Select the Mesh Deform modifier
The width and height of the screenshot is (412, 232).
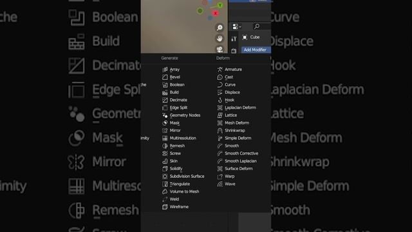point(237,123)
